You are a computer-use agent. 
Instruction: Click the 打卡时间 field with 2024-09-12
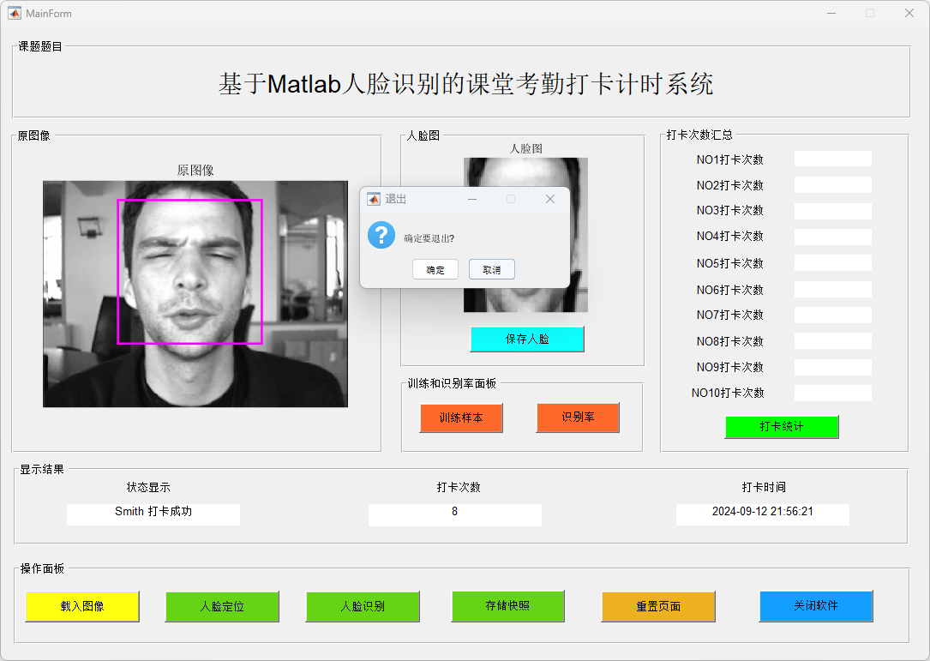pyautogui.click(x=763, y=514)
